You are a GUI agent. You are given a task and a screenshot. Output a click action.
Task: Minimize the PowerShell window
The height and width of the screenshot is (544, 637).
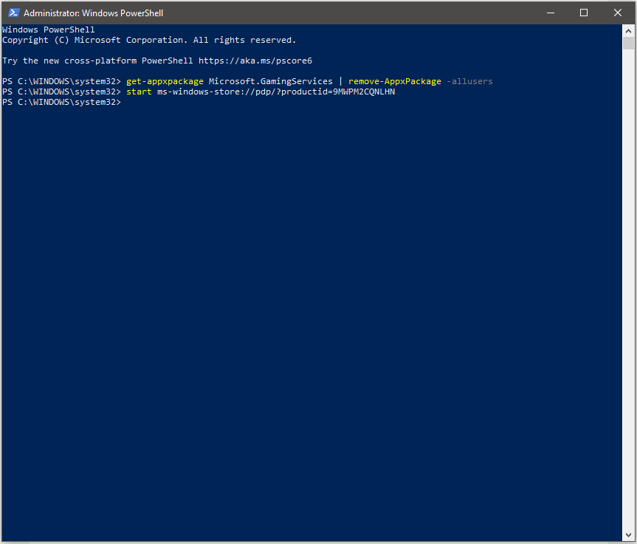click(551, 13)
